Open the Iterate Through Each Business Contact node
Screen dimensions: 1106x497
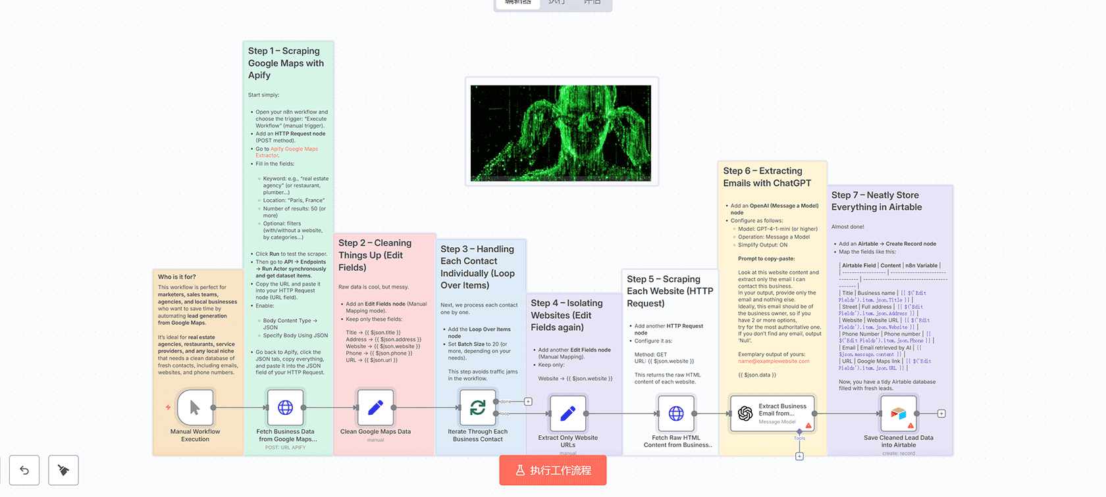pos(477,408)
